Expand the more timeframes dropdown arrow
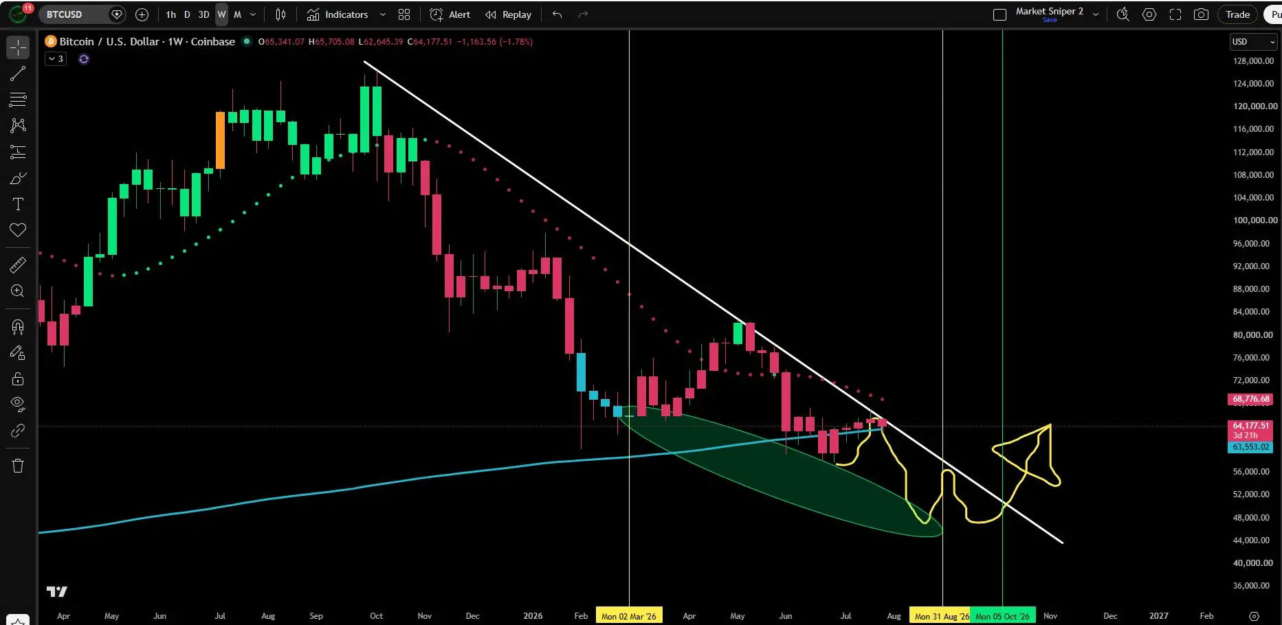The width and height of the screenshot is (1282, 625). pos(253,14)
